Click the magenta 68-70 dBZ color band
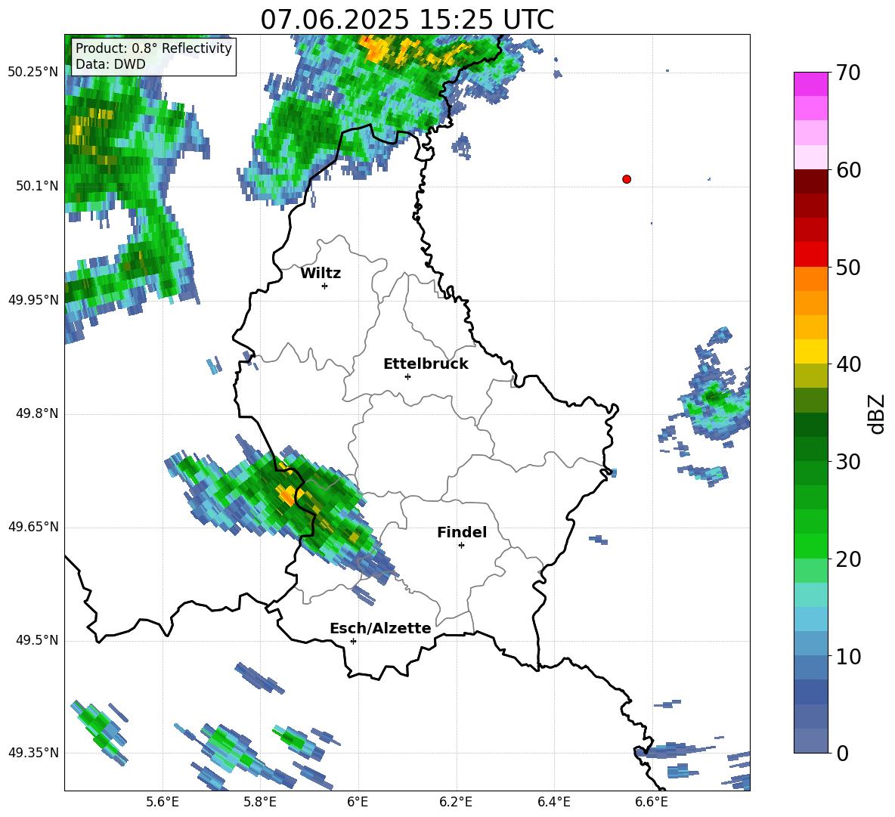Viewport: 895px width, 817px height. coord(810,84)
